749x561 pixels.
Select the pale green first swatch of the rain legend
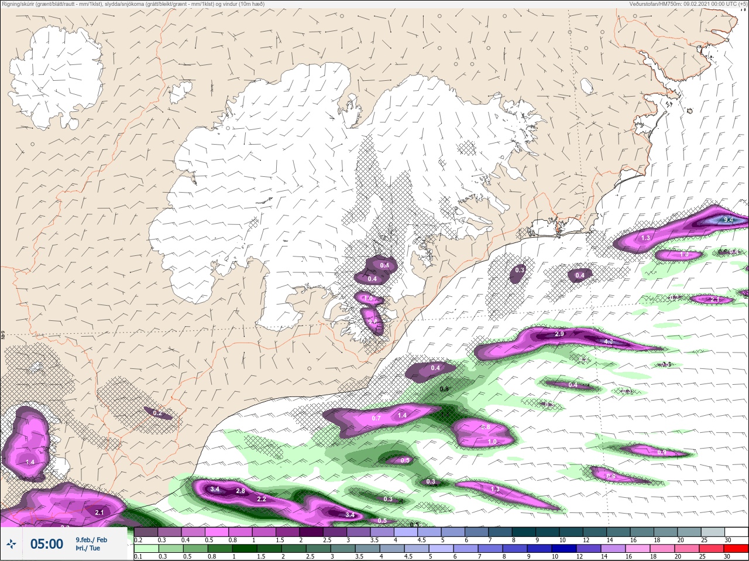[x=146, y=548]
